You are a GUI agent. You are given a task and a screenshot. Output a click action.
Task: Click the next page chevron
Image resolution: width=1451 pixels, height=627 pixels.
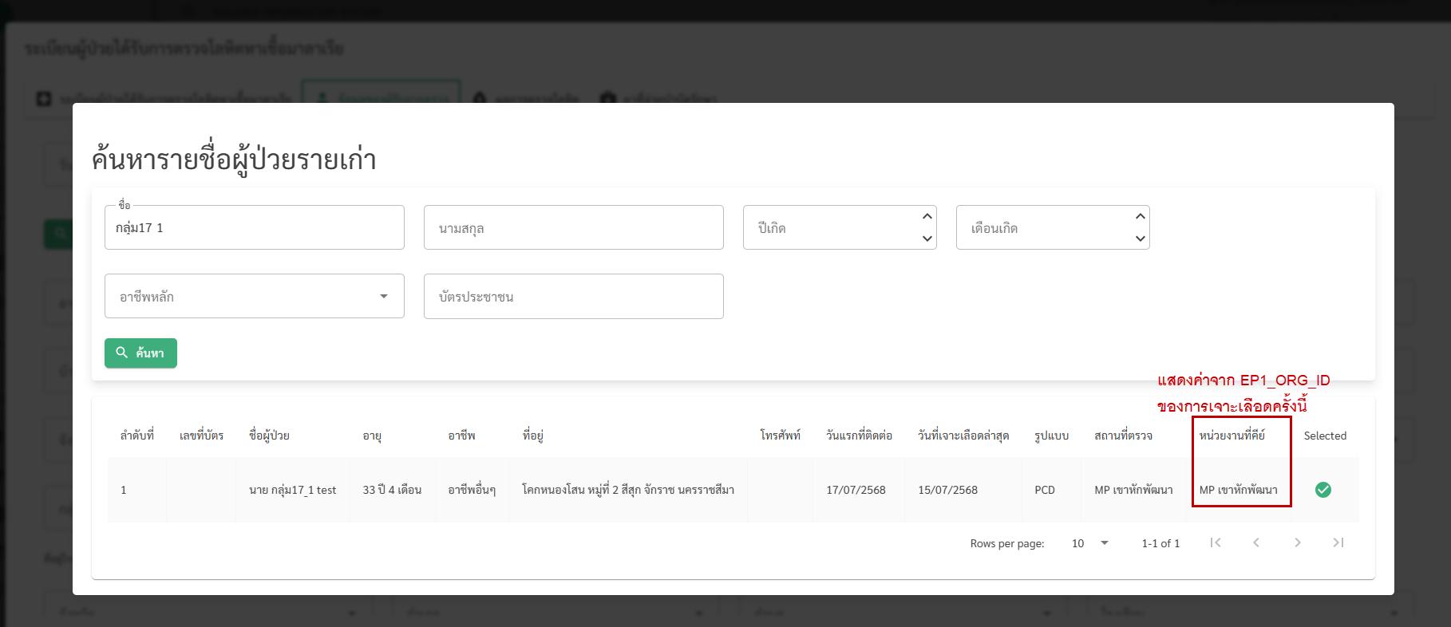pos(1298,542)
